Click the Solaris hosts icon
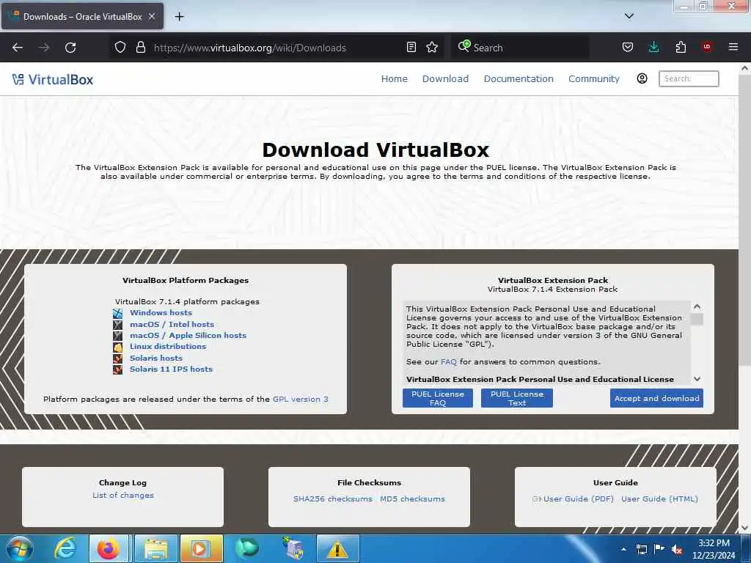751x563 pixels. click(x=118, y=358)
